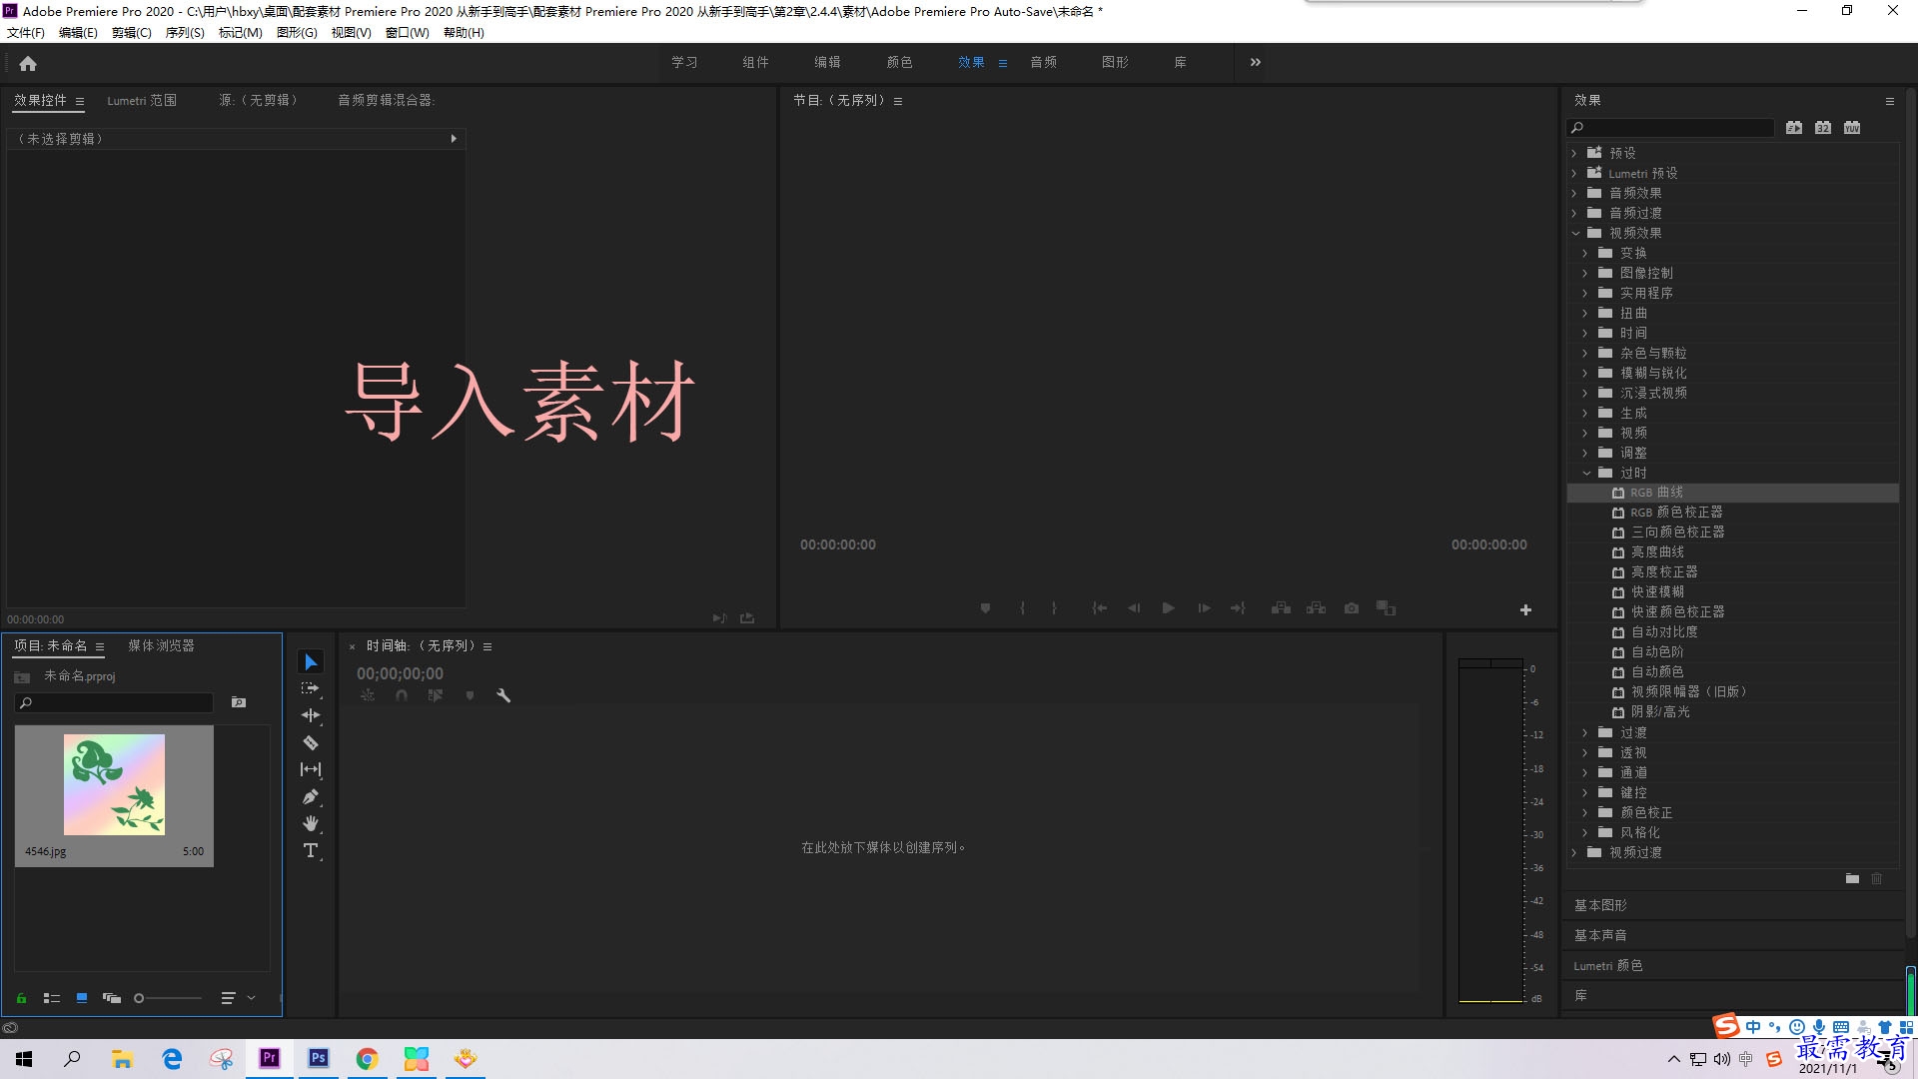Switch to the 编辑 workspace tab

click(x=827, y=62)
